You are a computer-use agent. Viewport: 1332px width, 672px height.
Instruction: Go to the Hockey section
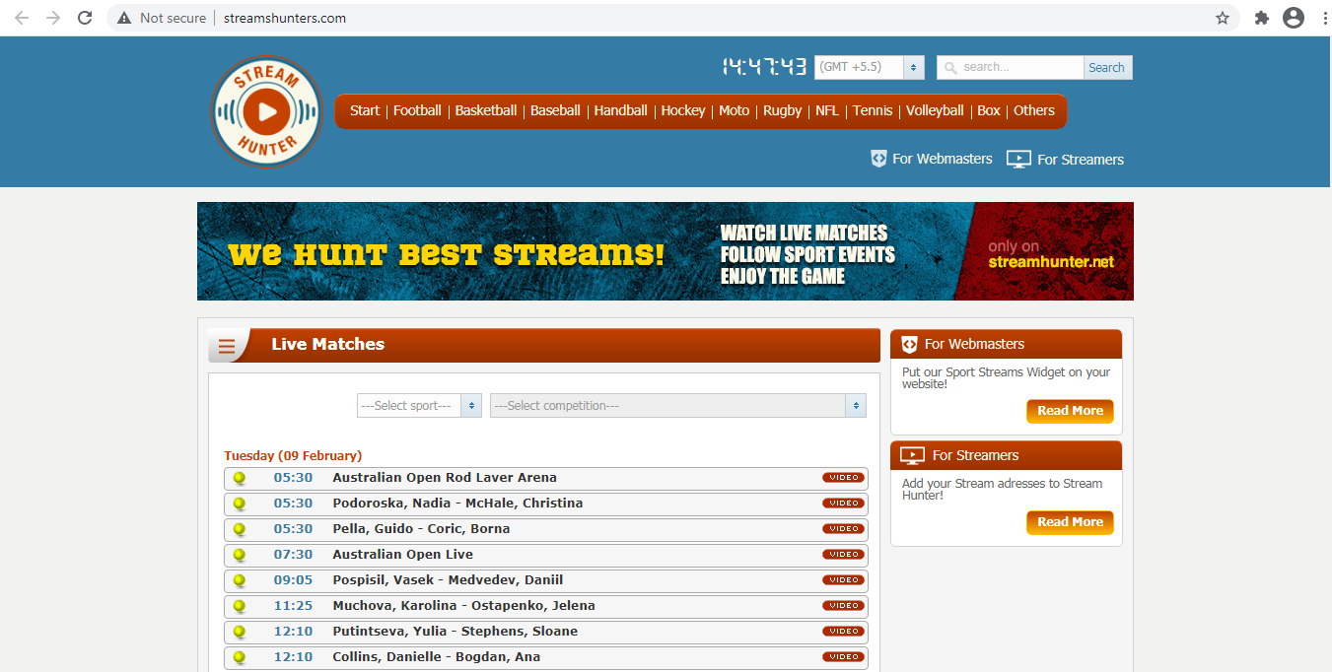pos(683,110)
